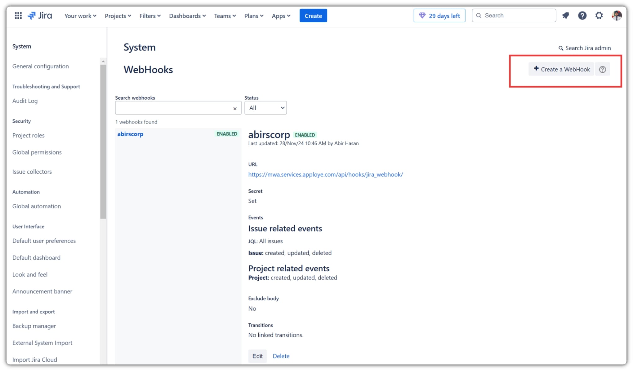
Task: Click the Delete webhook link
Action: tap(281, 356)
